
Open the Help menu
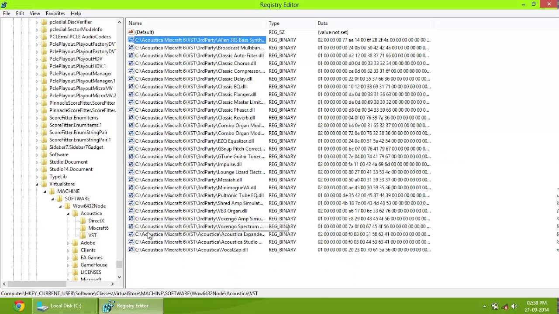76,14
